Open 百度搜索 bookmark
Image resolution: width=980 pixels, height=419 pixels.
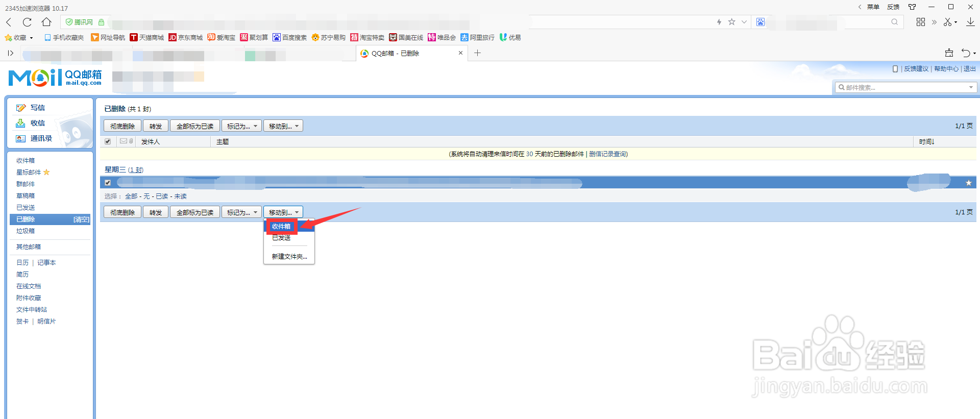tap(290, 37)
